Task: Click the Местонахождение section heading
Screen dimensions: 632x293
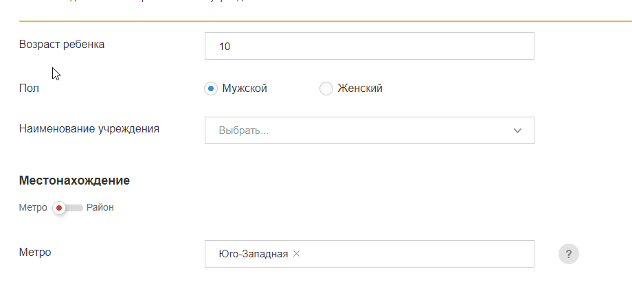Action: click(75, 181)
